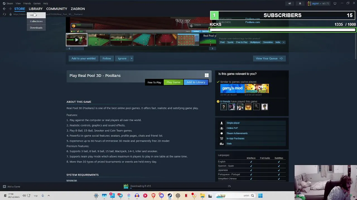
Task: Open ChatGPT from the taskbar
Action: 178,196
